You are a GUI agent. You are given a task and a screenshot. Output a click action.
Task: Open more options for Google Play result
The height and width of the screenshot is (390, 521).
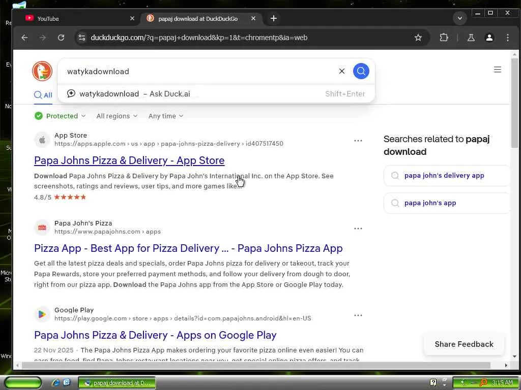tap(358, 315)
